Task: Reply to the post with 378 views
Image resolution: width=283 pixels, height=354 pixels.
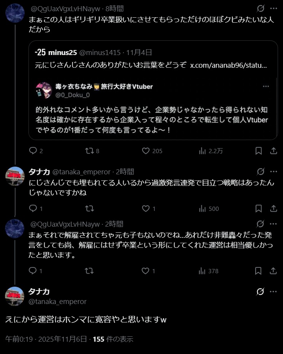Action: [x=33, y=271]
